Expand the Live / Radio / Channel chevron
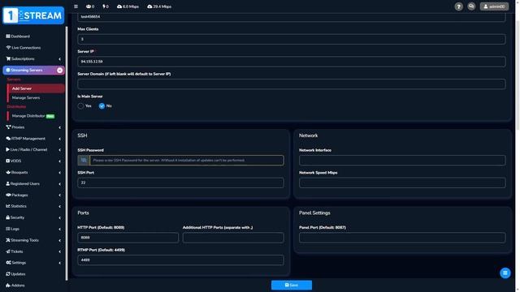This screenshot has height=292, width=520. tap(59, 149)
